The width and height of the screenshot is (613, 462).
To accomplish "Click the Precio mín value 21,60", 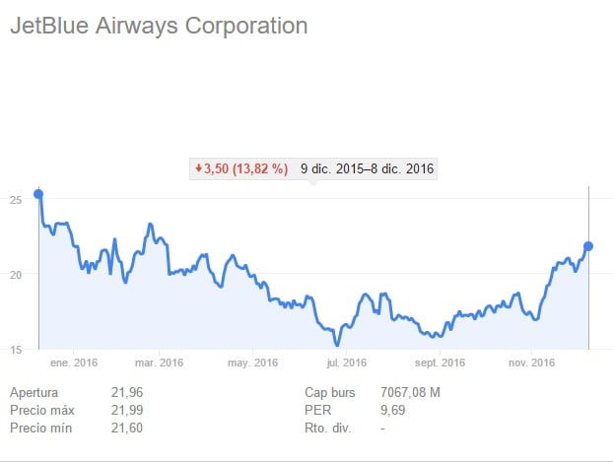I will tap(128, 428).
